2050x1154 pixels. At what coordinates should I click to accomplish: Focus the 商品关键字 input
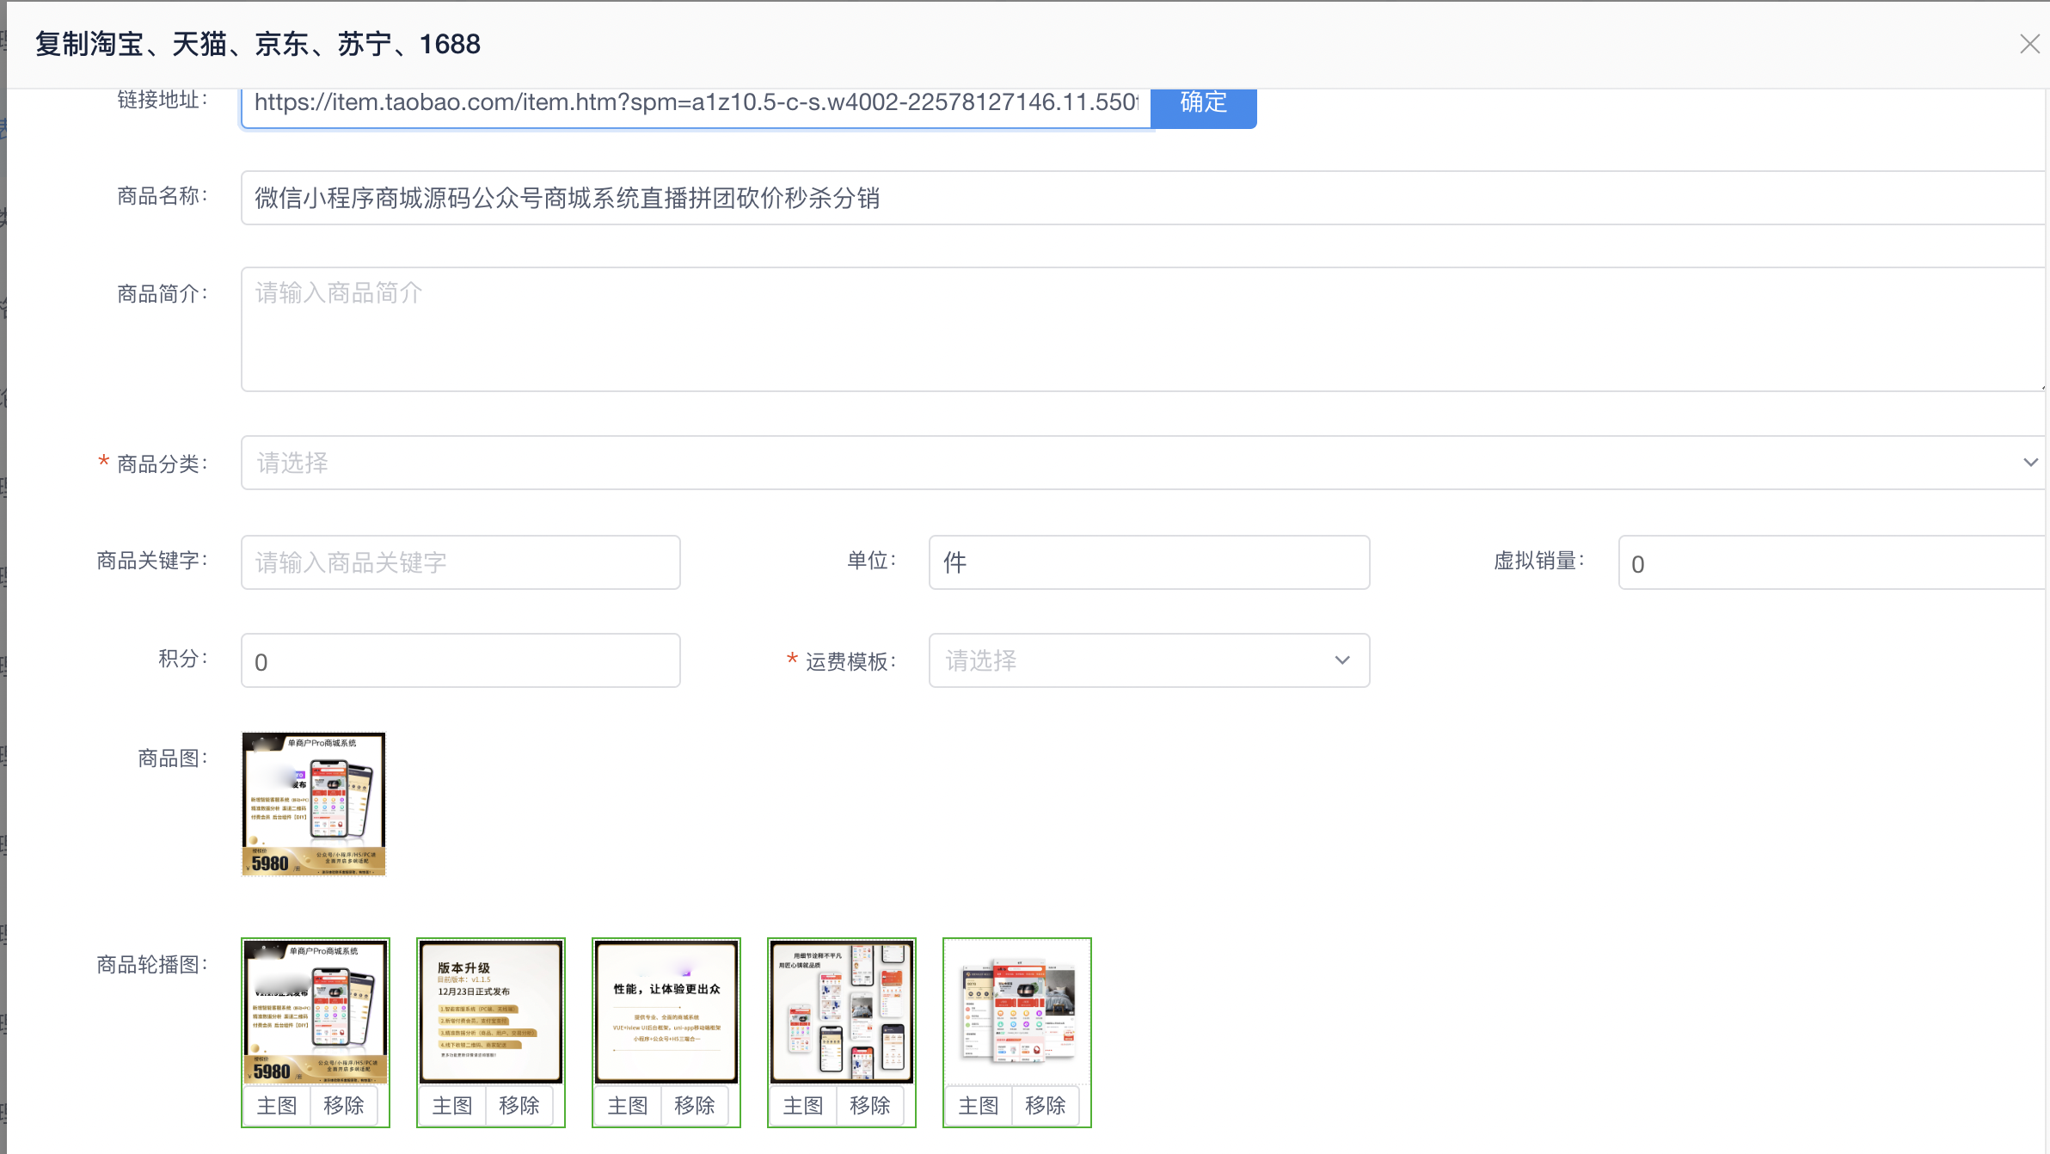pos(460,562)
